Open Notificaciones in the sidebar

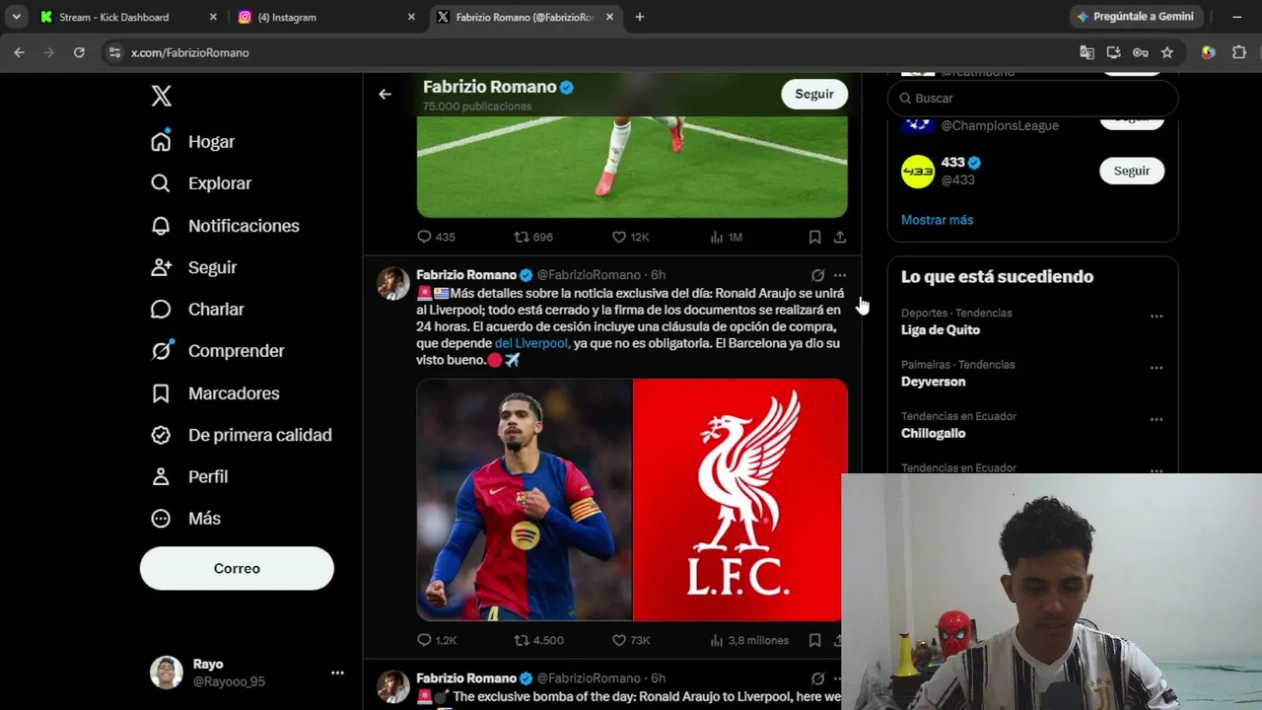click(x=225, y=226)
